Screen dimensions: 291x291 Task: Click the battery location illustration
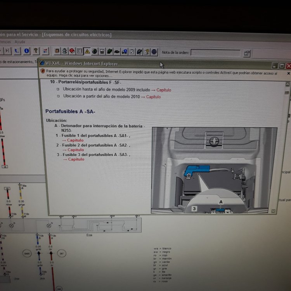[213, 170]
